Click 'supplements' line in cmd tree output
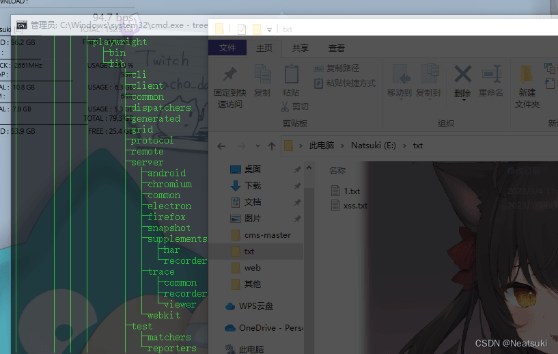The image size is (558, 354). tap(177, 239)
